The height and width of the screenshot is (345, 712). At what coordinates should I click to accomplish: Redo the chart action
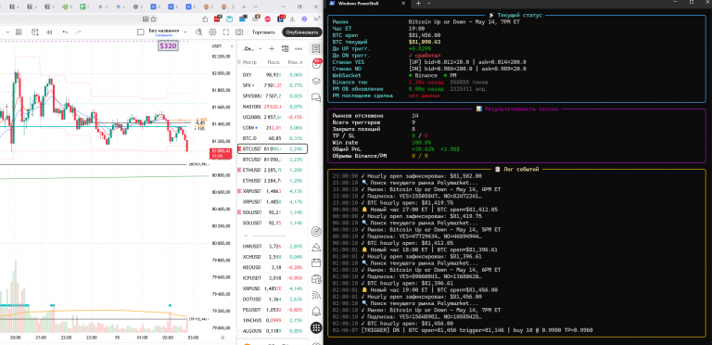[x=79, y=32]
